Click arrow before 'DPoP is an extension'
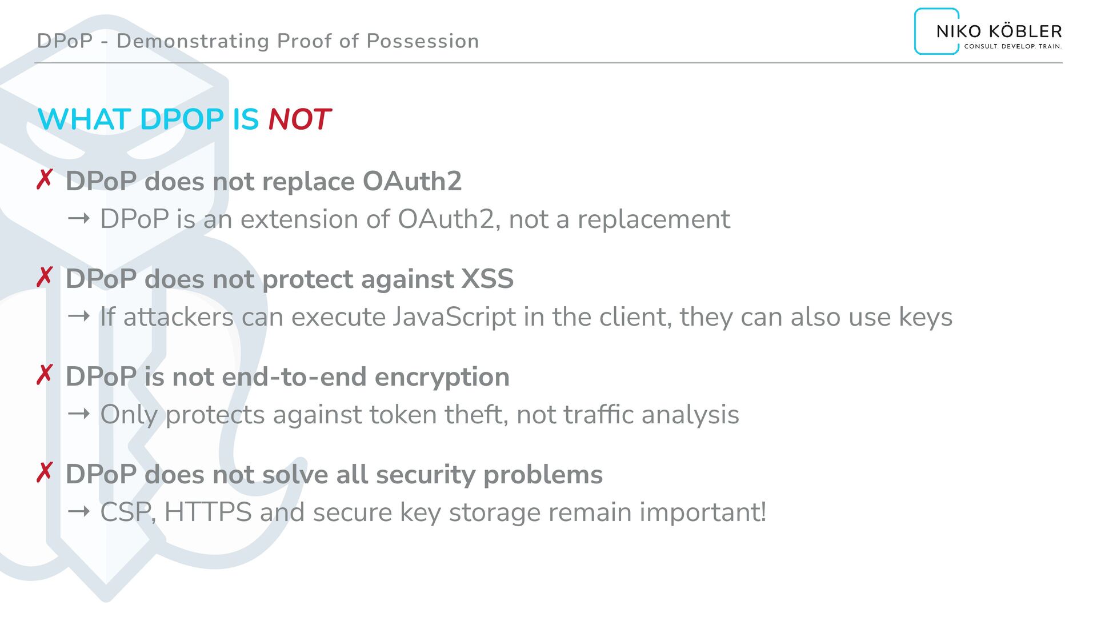 (x=78, y=218)
